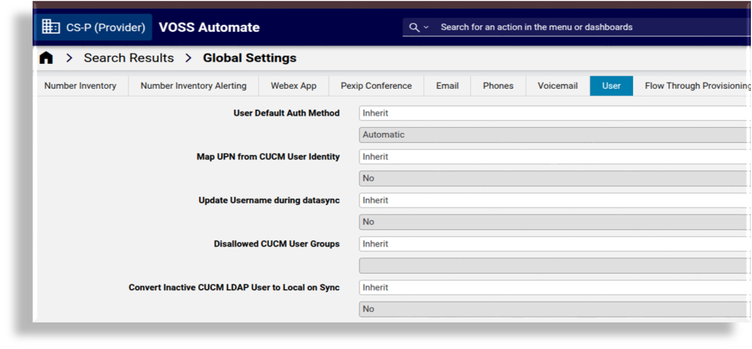Switch to the Voicemail tab

point(556,86)
